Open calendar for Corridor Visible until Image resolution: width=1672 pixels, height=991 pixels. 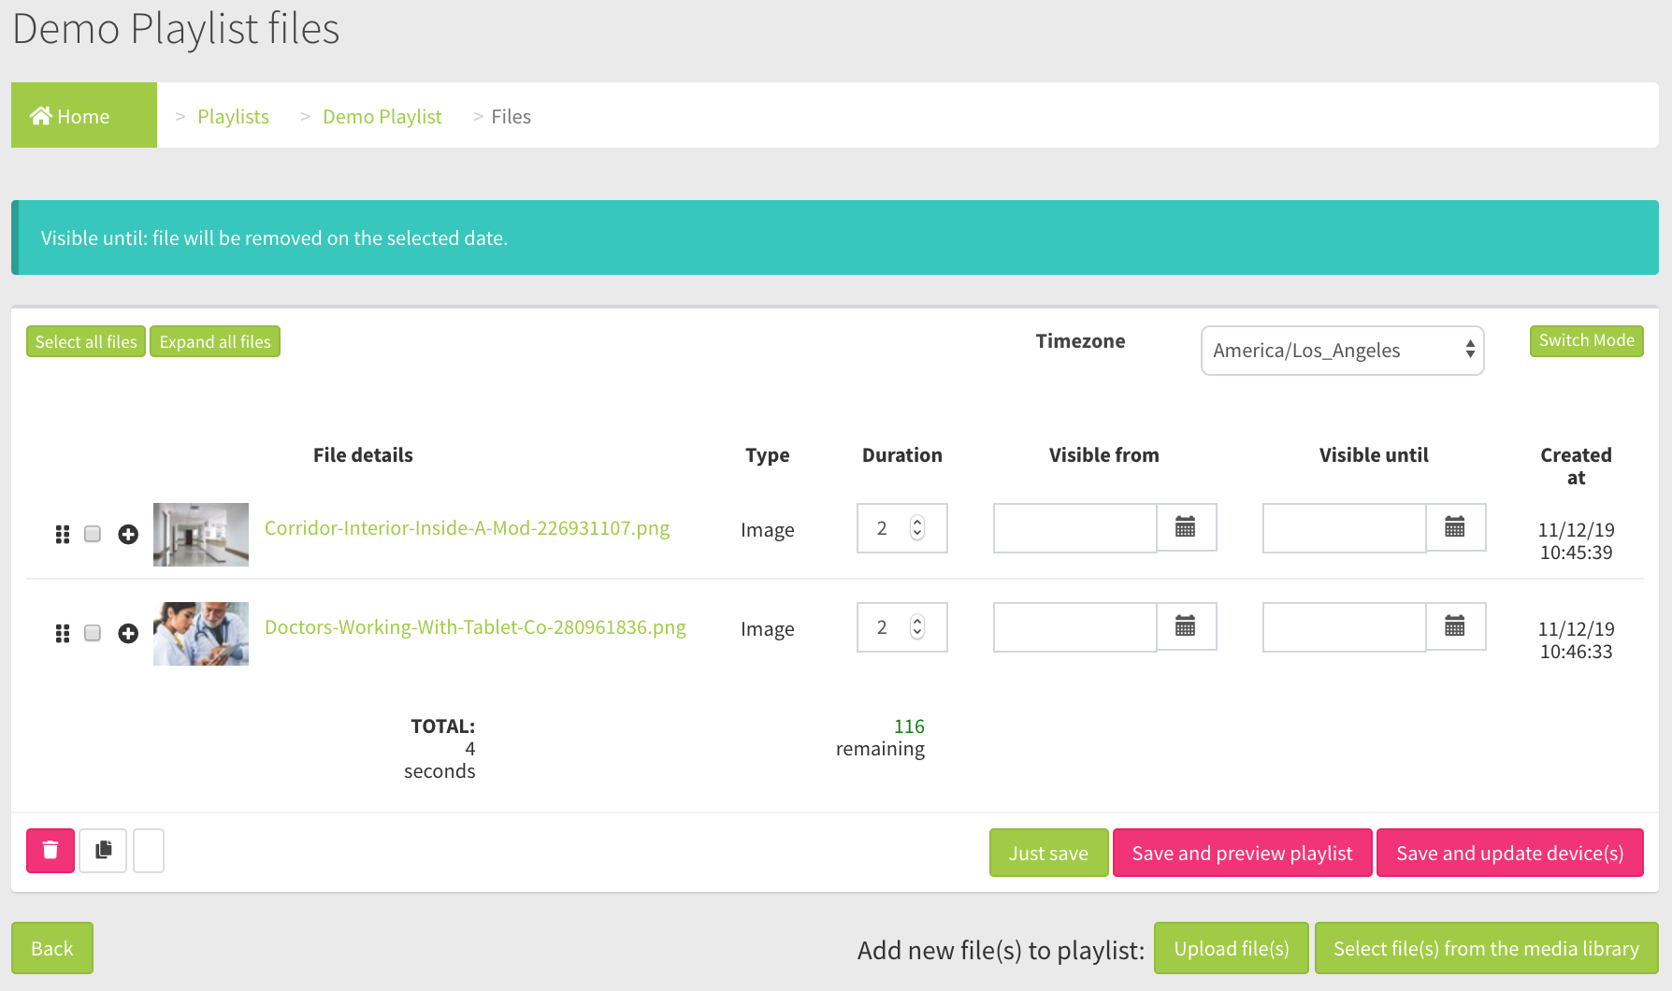[1455, 527]
